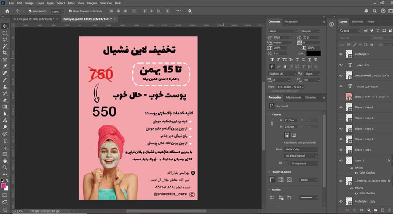
Task: Open the options bar gear settings
Action: point(190,11)
